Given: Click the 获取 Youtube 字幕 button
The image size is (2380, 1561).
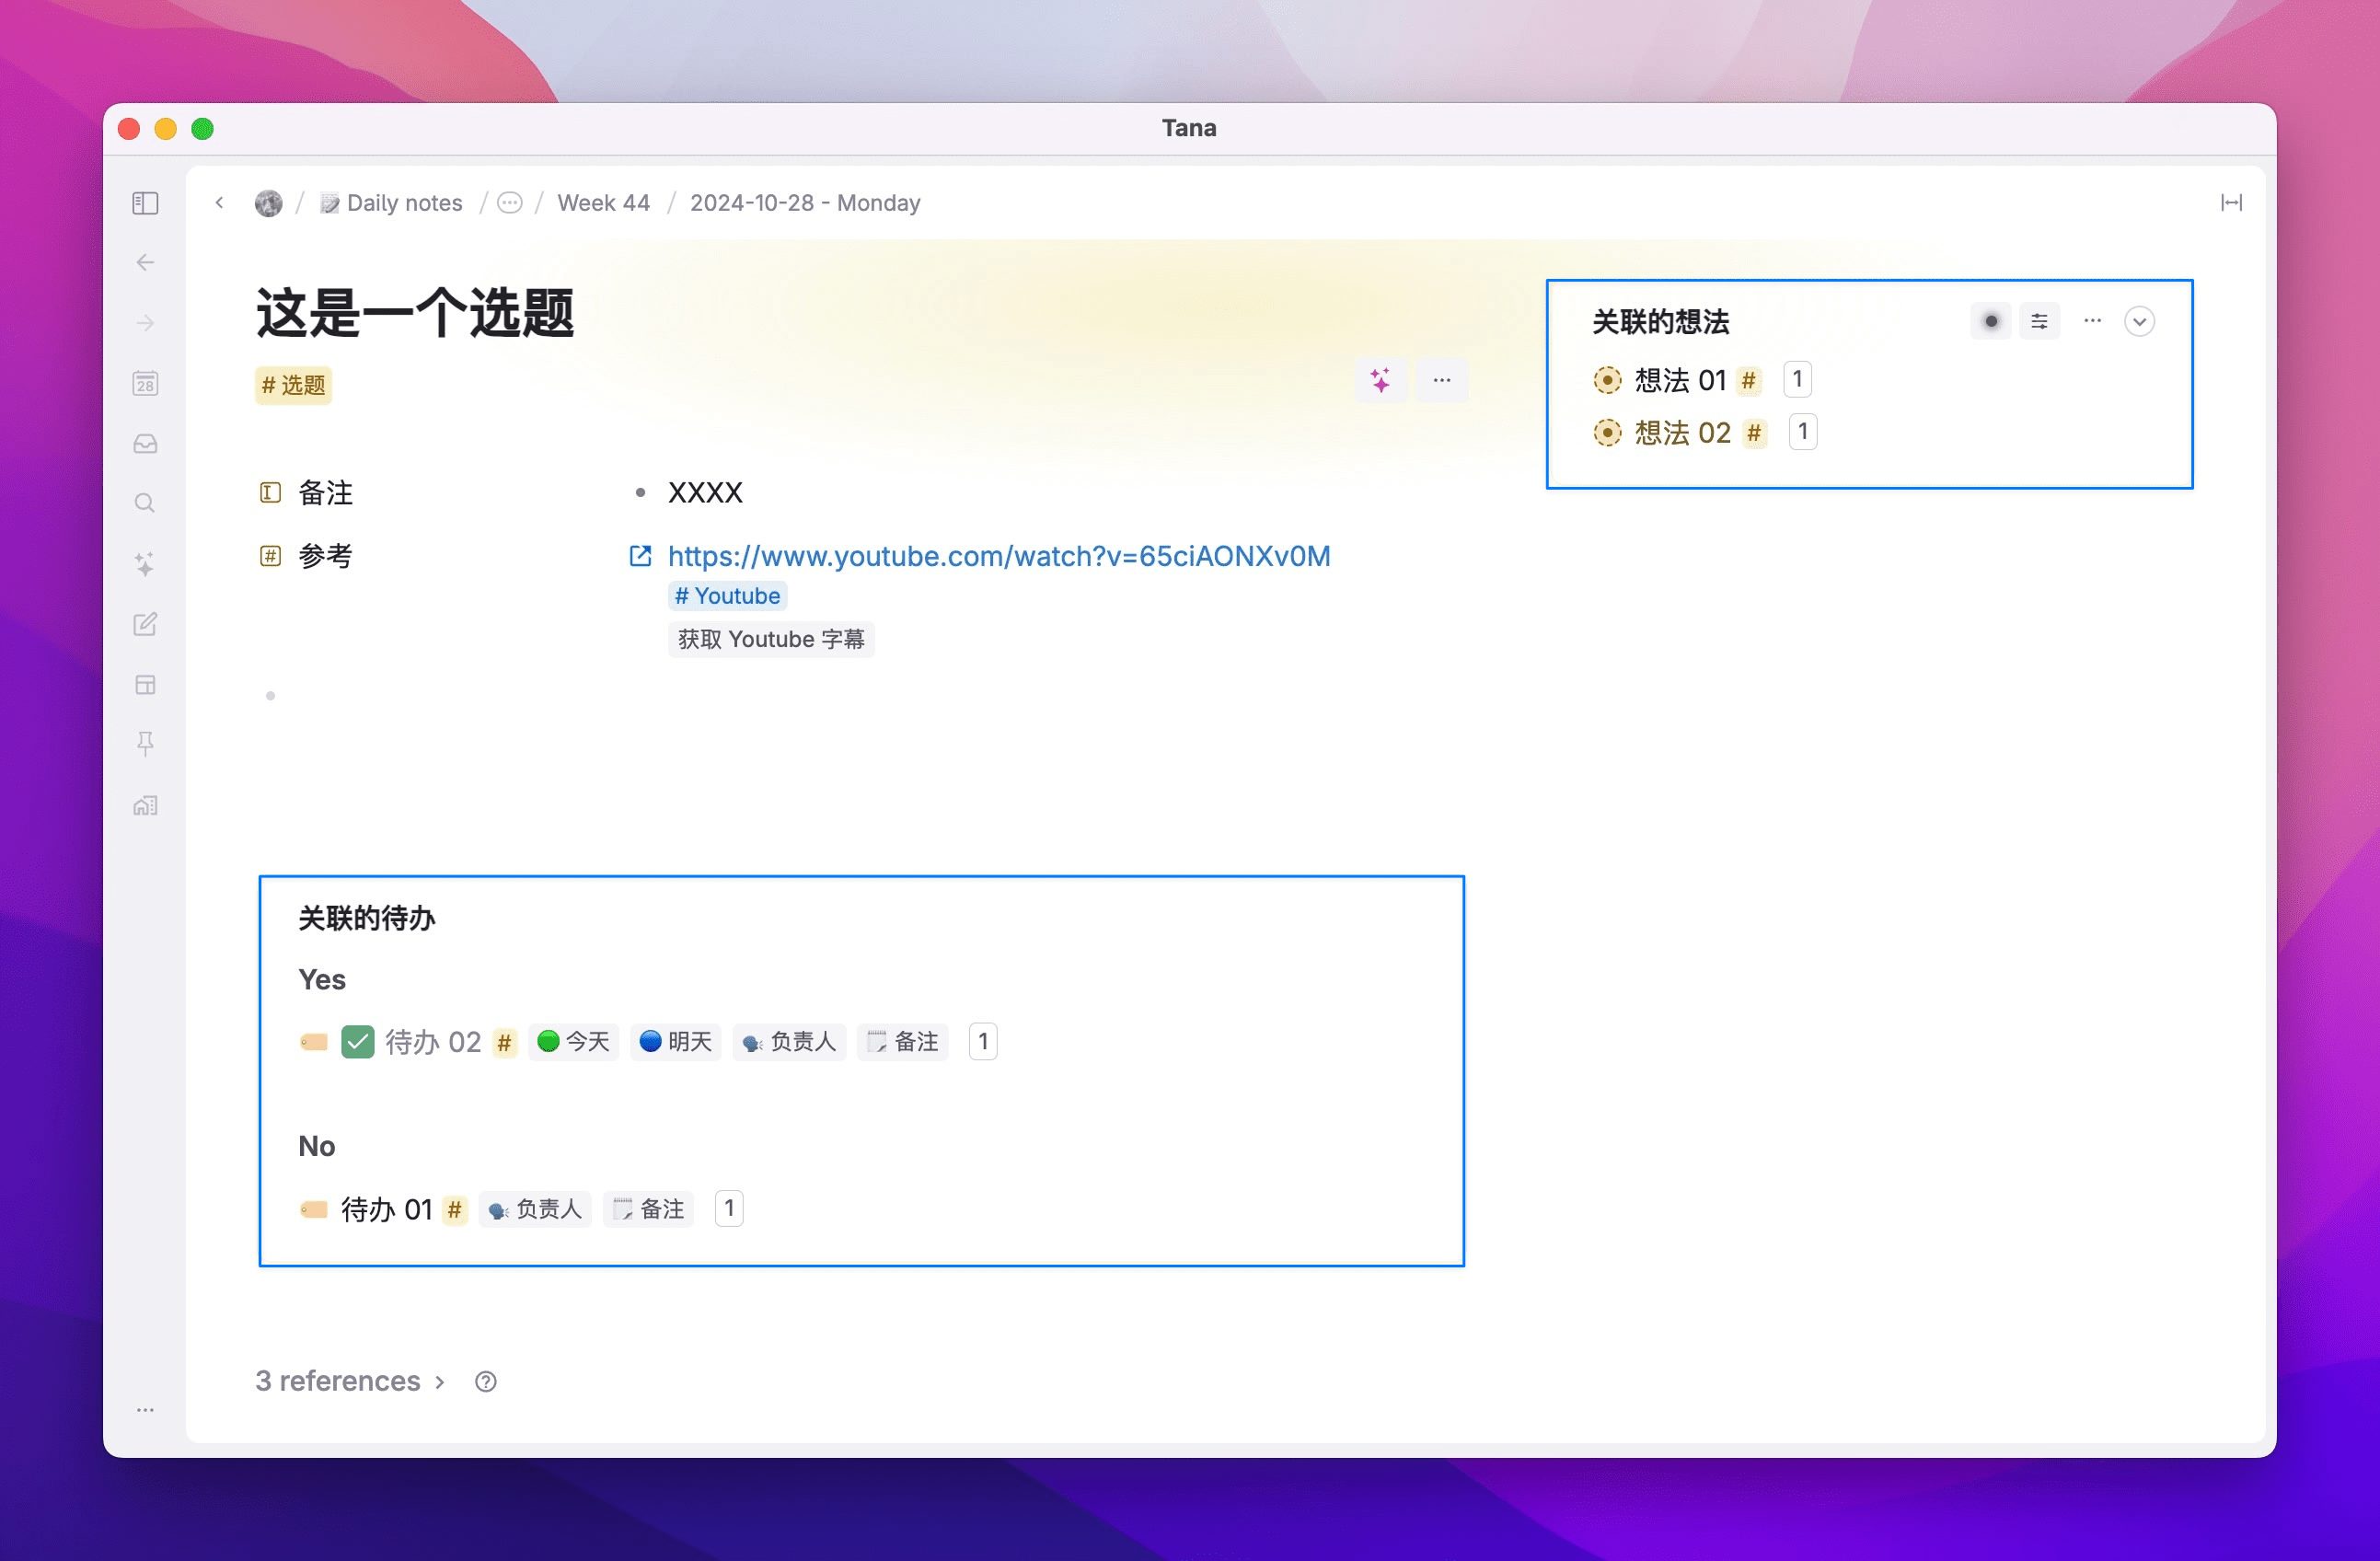Looking at the screenshot, I should pos(771,639).
